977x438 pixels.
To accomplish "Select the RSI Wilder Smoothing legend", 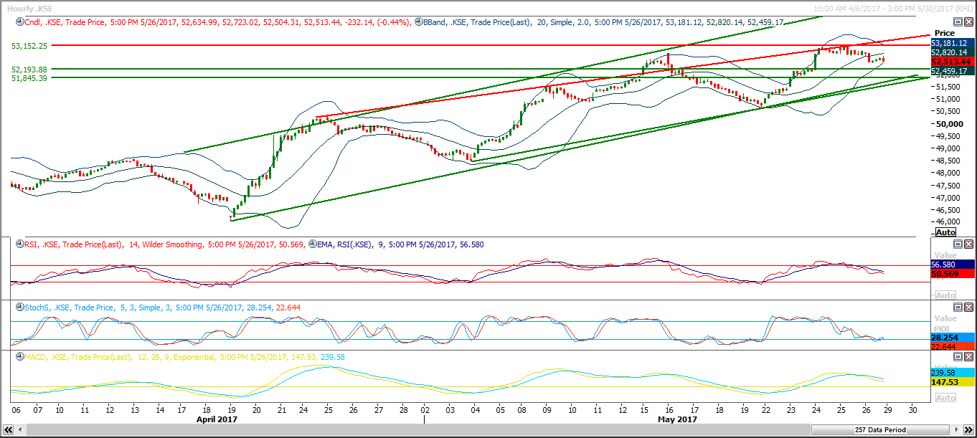I will pyautogui.click(x=164, y=244).
